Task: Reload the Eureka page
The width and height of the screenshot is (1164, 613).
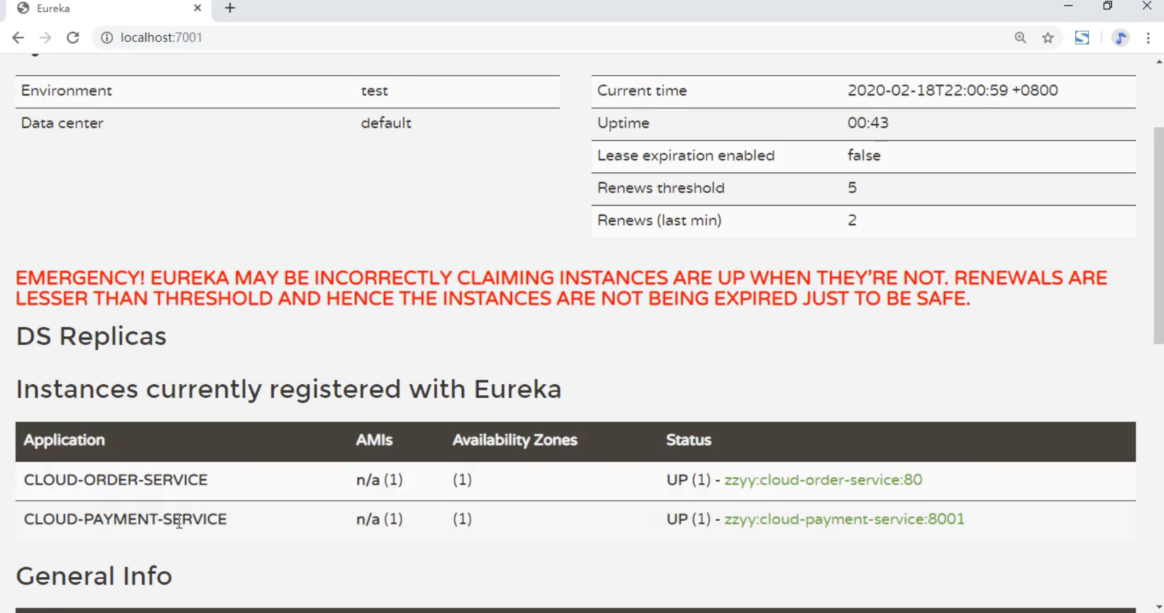Action: [x=73, y=38]
